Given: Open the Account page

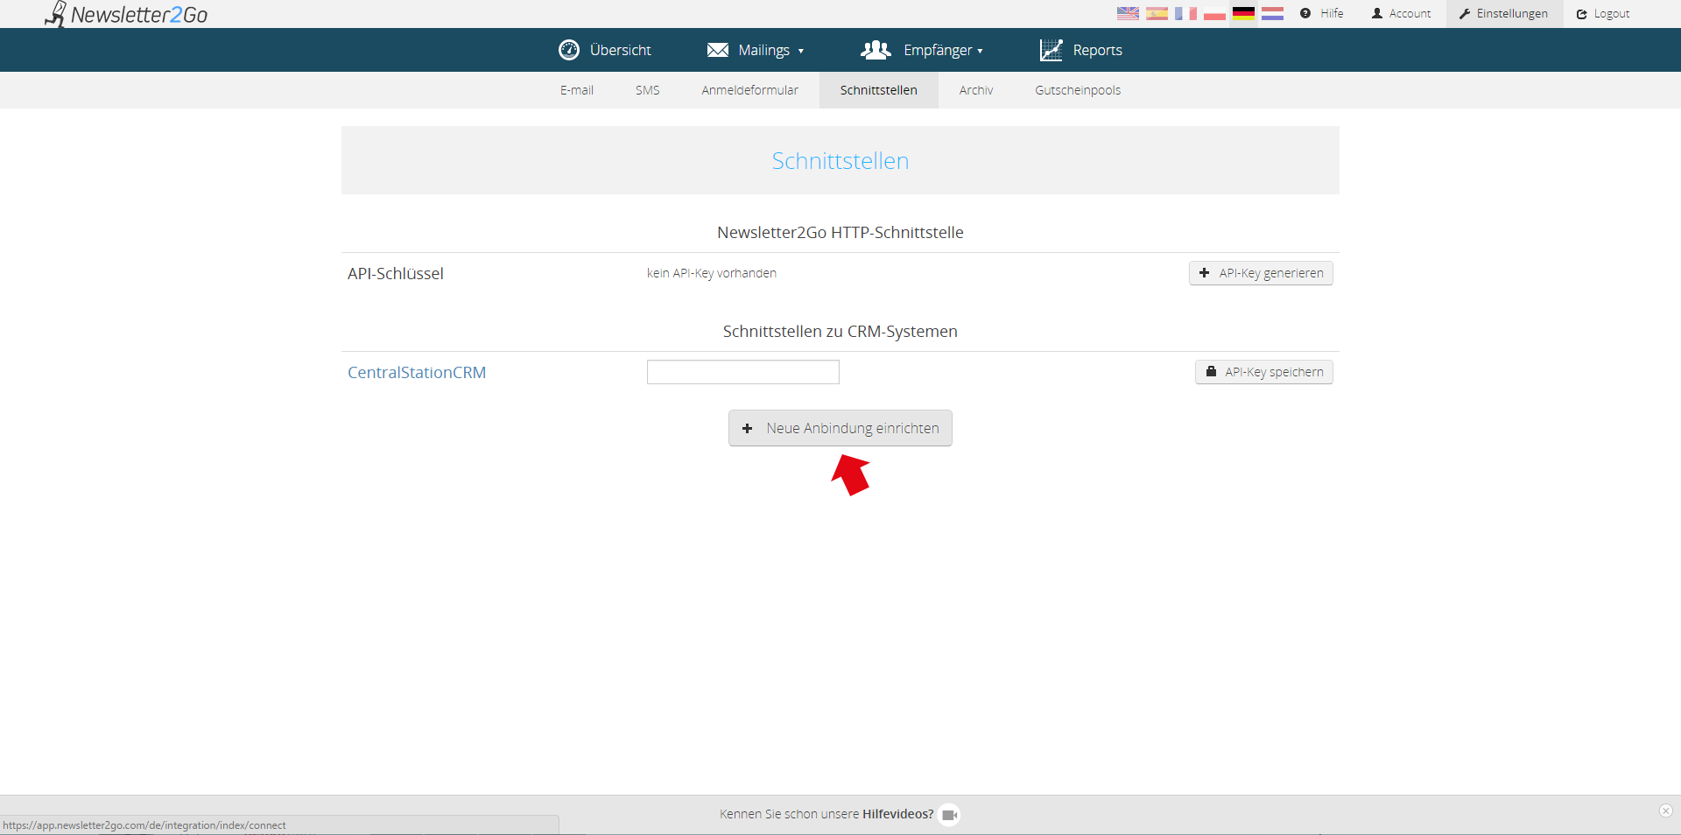Looking at the screenshot, I should click(x=1401, y=13).
